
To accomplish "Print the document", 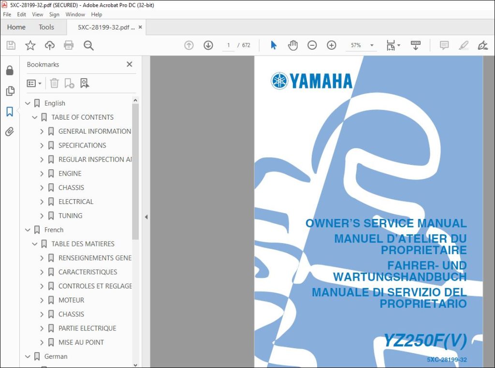I will click(x=69, y=45).
